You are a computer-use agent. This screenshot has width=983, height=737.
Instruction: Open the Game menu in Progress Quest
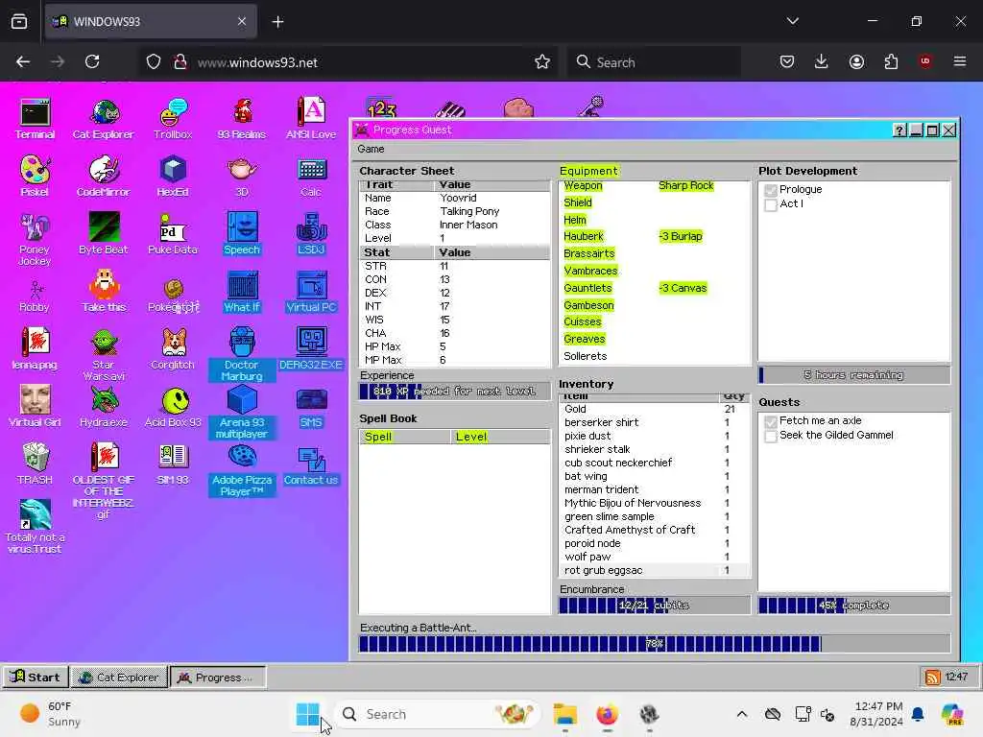click(x=371, y=149)
